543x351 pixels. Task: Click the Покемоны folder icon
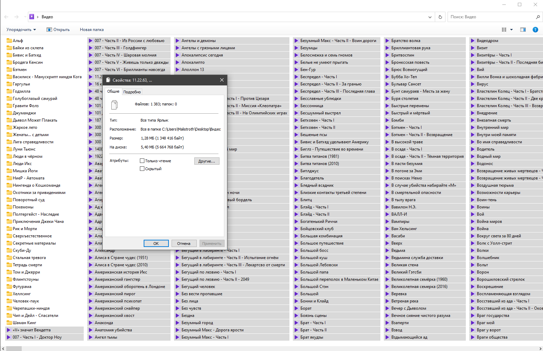pyautogui.click(x=9, y=207)
